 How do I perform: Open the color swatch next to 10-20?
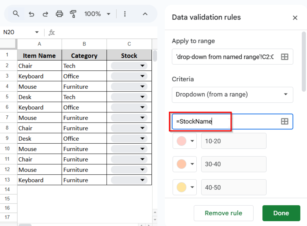[184, 141]
